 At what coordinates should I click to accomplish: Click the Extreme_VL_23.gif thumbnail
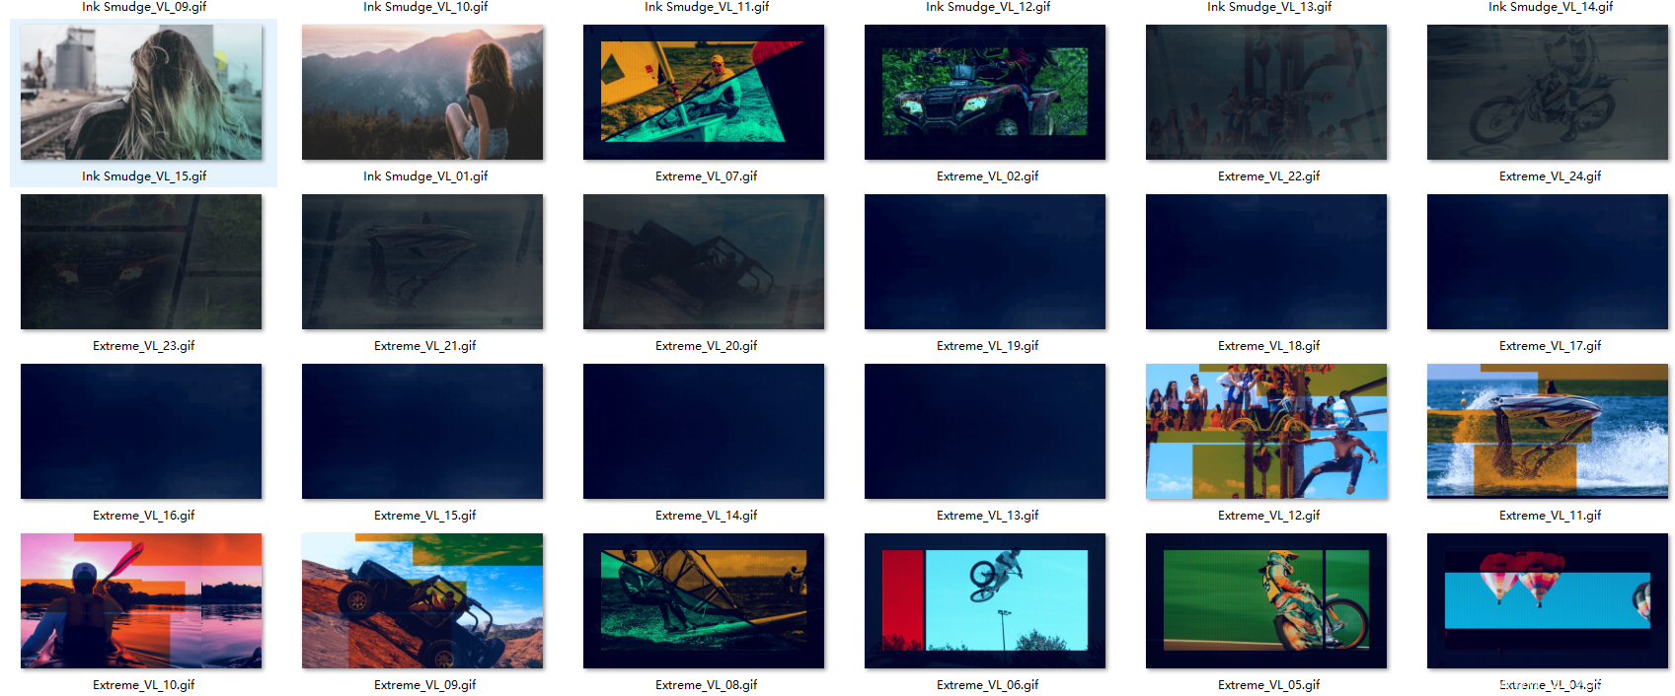click(141, 262)
